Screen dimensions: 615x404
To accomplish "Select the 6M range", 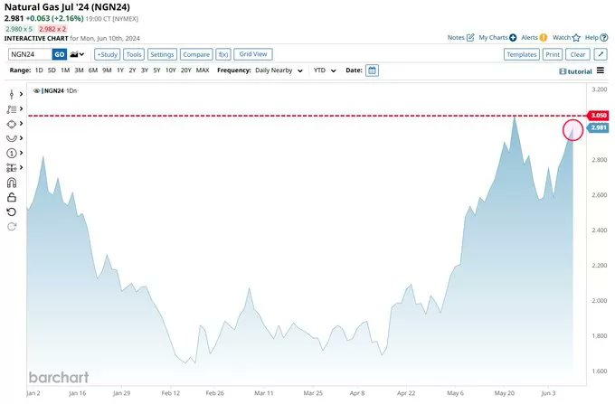I will 93,70.
